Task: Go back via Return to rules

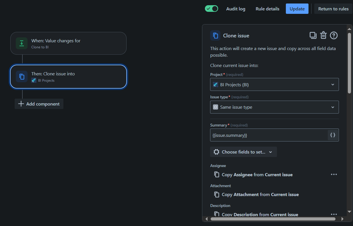Action: 333,9
